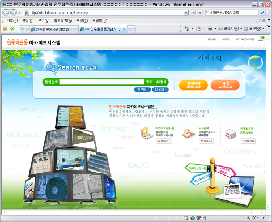
Task: Expand the tab list dropdown arrow
Action: [x=27, y=29]
